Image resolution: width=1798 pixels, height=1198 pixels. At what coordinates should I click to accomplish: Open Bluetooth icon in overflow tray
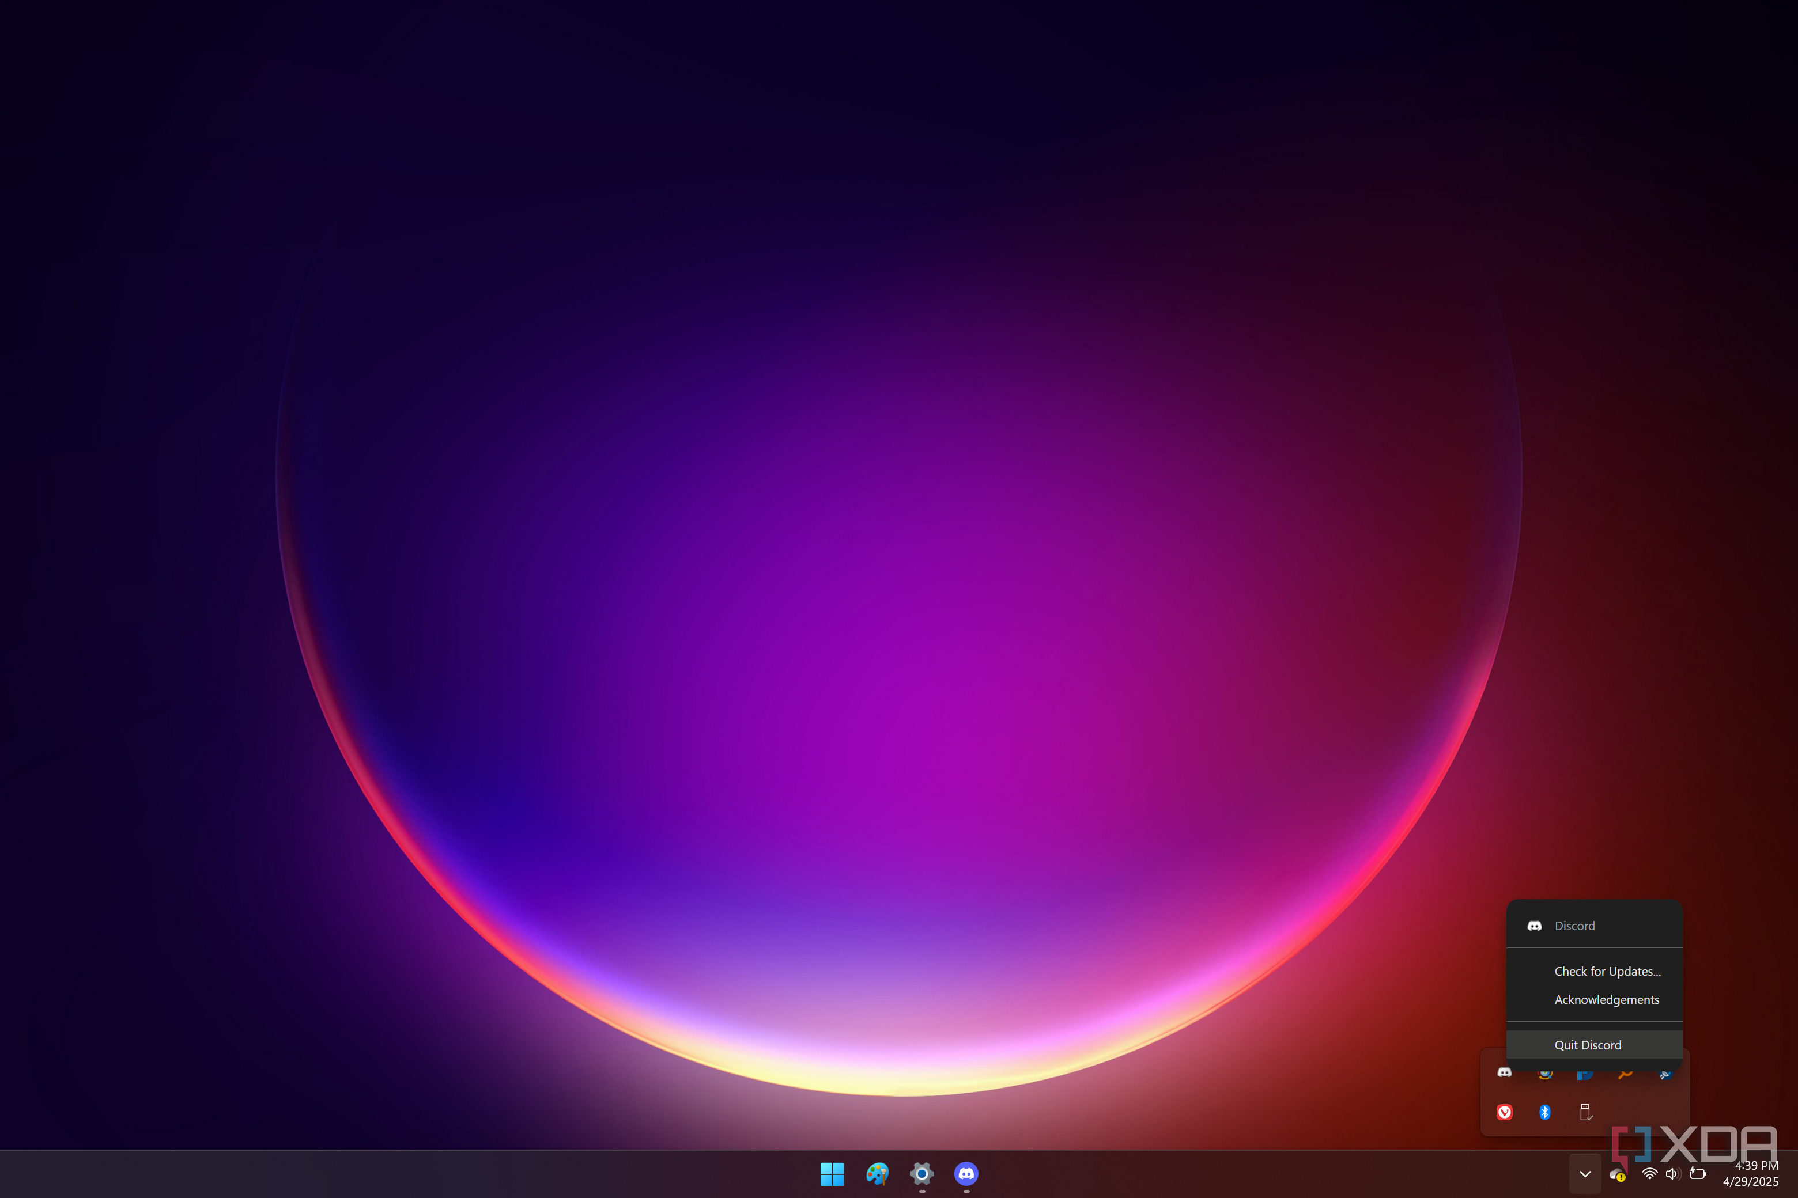pos(1545,1112)
